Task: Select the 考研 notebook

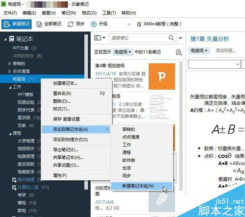Action: point(25,195)
